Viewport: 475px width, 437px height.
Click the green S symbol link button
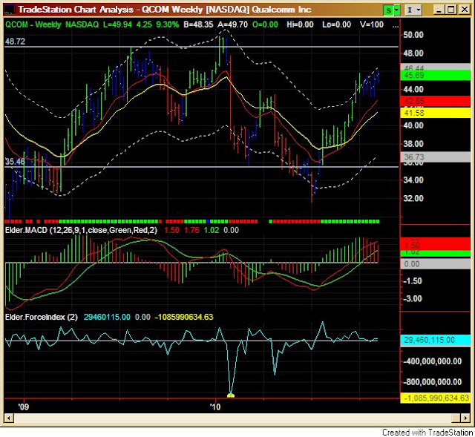coord(388,10)
